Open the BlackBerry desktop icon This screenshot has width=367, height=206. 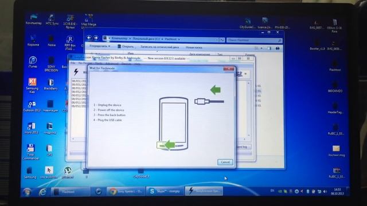click(50, 84)
